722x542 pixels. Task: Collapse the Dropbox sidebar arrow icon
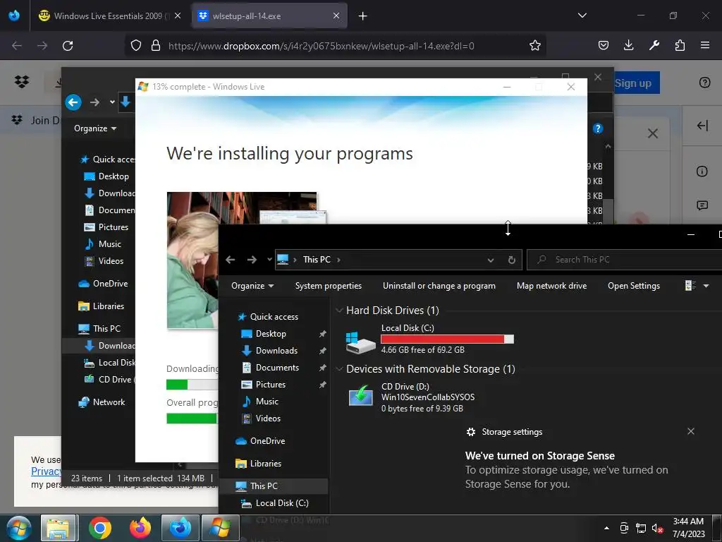tap(702, 126)
